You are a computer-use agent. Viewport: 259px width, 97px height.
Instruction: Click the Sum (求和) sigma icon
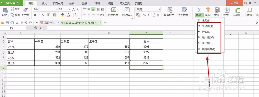pyautogui.click(x=199, y=10)
